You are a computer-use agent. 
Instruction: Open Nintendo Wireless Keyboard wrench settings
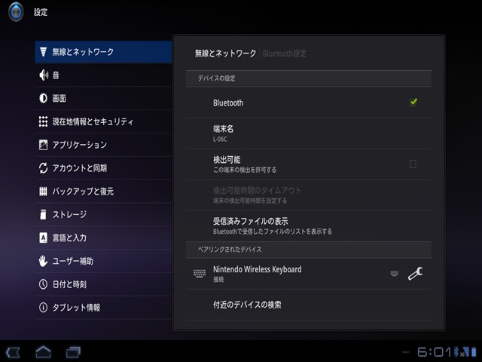[x=415, y=273]
